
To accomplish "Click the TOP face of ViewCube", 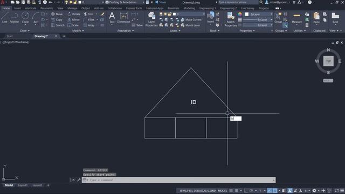I will 328,61.
